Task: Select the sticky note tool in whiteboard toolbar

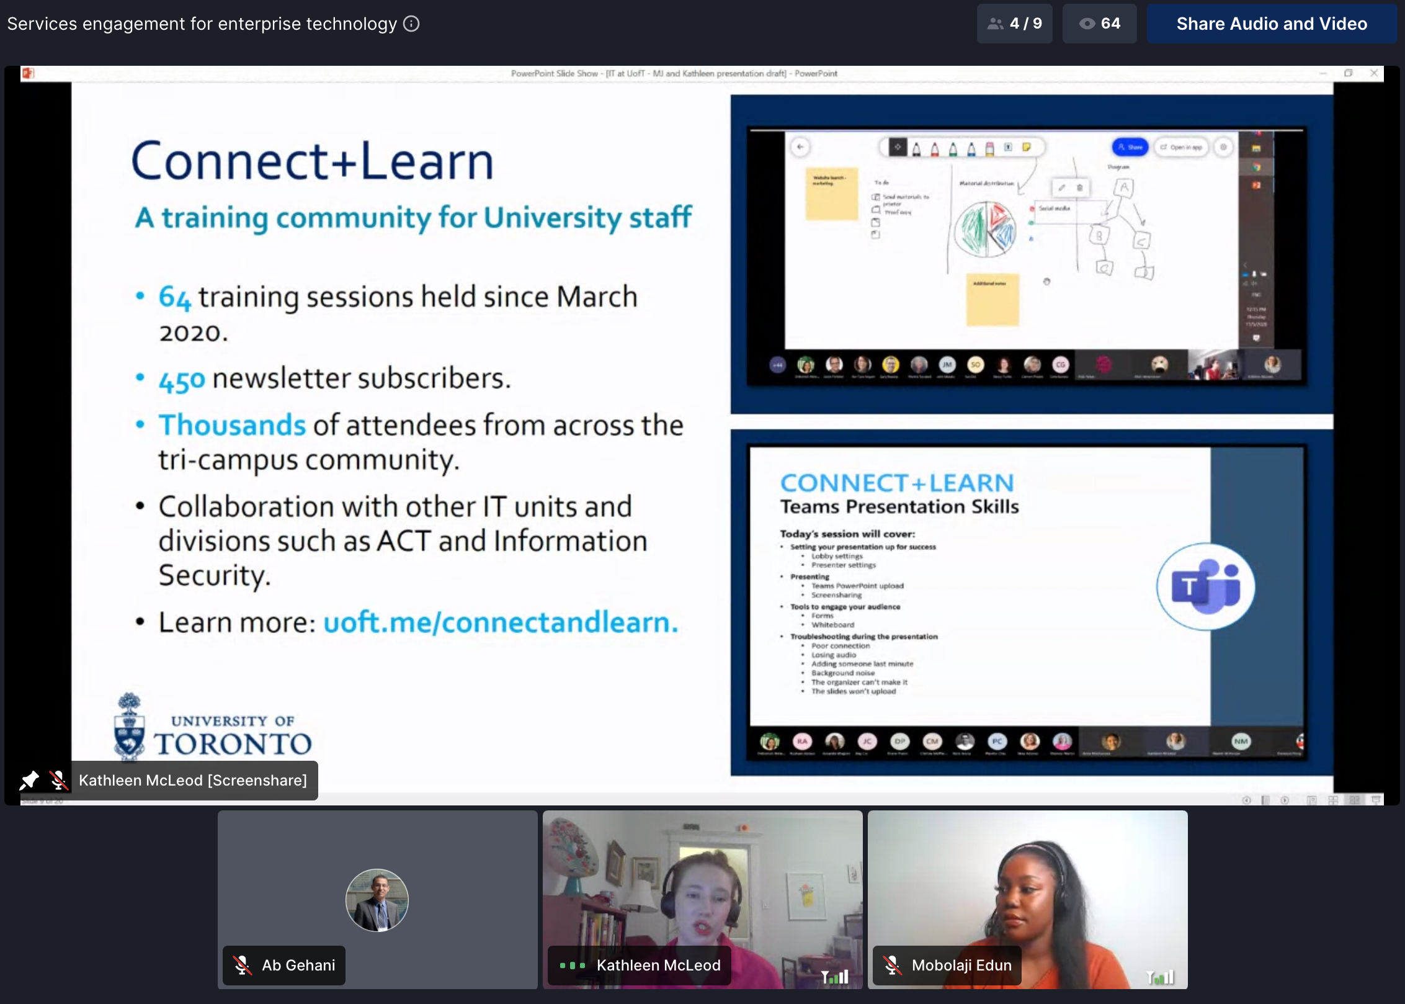Action: [1027, 147]
